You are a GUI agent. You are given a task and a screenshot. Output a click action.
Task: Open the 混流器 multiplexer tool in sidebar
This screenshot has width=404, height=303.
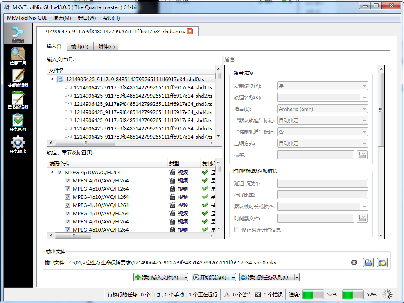pos(18,34)
